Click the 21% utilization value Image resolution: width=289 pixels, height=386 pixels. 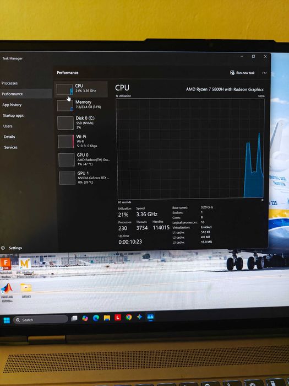(123, 215)
